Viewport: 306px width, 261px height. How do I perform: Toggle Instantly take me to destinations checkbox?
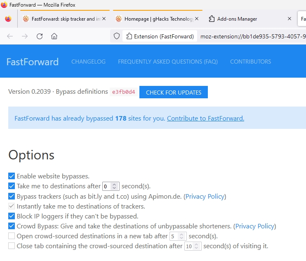point(12,206)
